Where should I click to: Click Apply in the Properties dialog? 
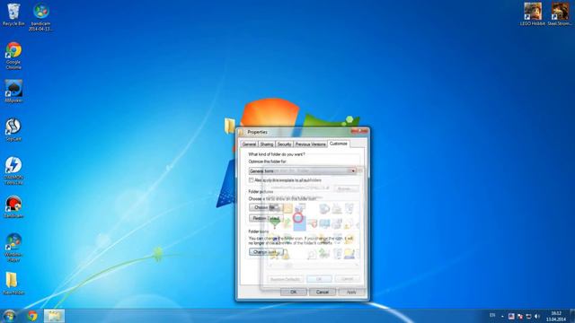tap(351, 292)
